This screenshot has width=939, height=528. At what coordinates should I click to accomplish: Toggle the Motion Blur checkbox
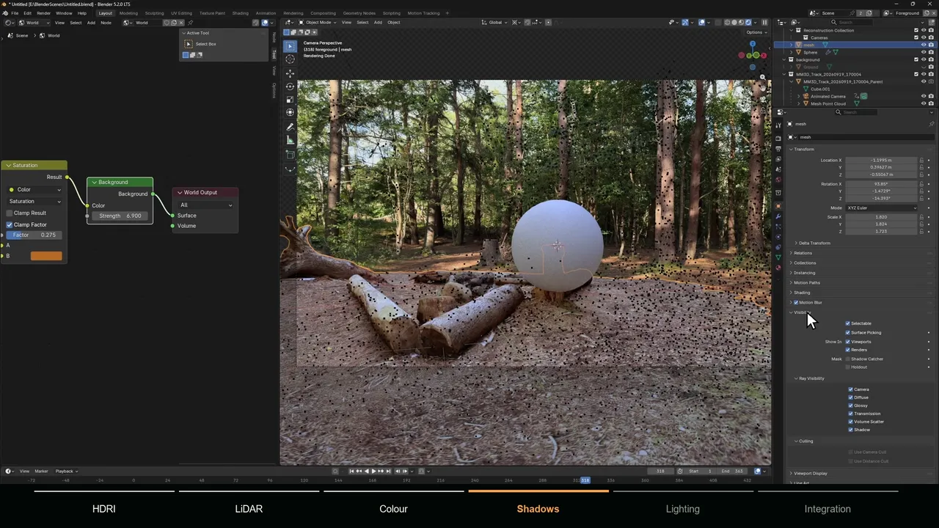[796, 302]
